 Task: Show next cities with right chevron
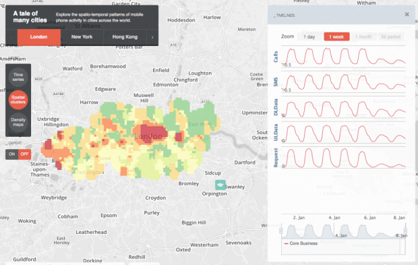tap(152, 37)
